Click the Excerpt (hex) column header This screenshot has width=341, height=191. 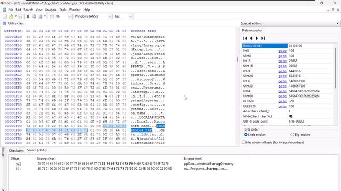(46, 159)
